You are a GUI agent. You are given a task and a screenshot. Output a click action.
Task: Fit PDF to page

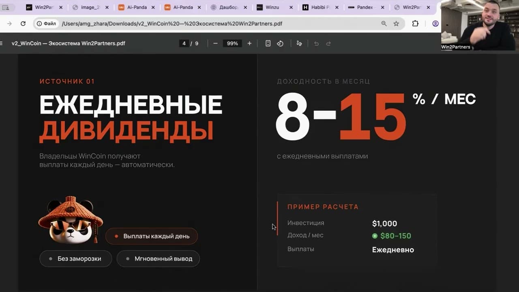(x=268, y=43)
